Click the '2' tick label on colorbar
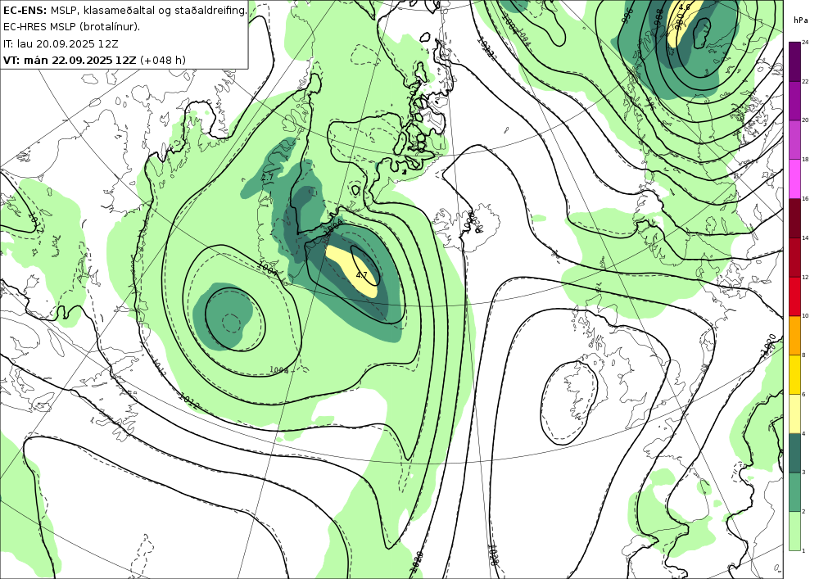Screen dimensions: 819x579 804,512
